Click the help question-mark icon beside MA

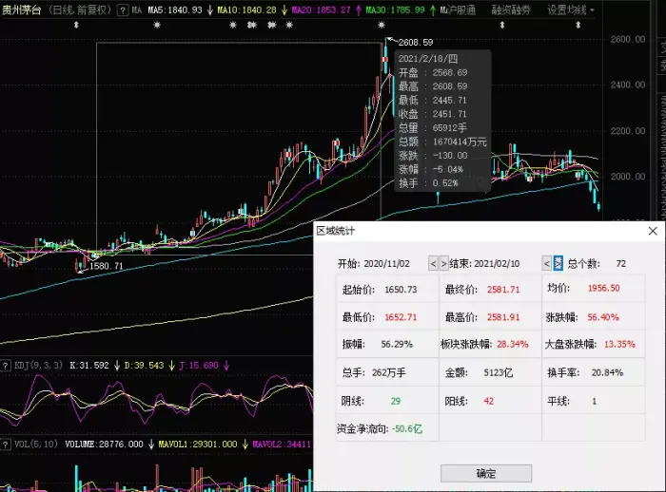click(123, 9)
